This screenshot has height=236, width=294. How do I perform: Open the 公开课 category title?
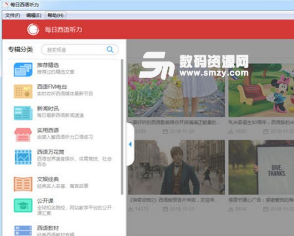(45, 201)
